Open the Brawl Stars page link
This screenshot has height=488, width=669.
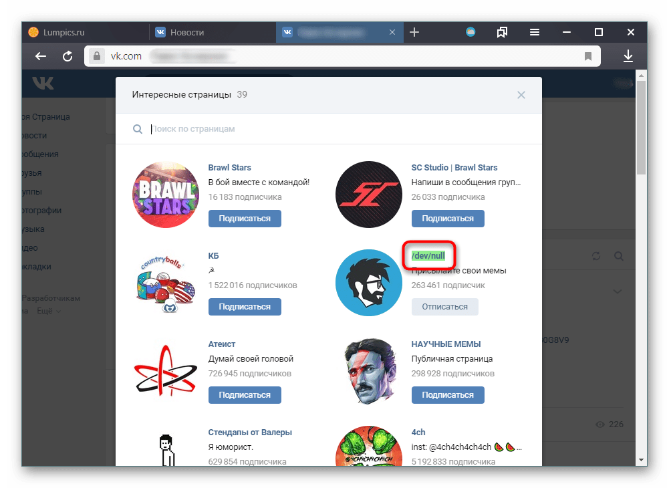[229, 167]
